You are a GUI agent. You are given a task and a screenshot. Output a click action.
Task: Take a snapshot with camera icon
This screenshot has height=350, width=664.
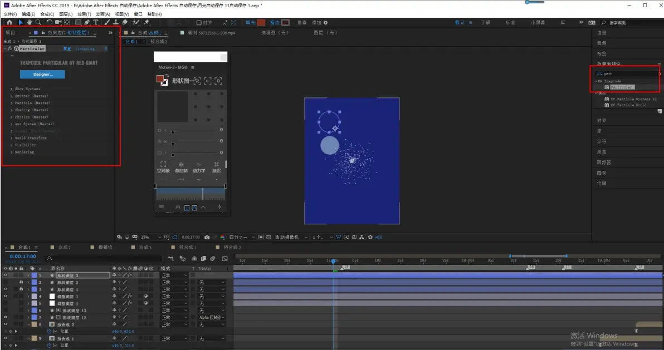point(207,237)
